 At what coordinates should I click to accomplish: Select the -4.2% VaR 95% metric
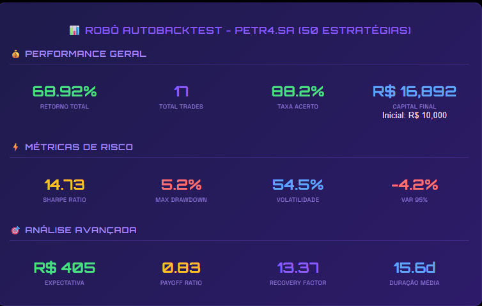tap(414, 185)
